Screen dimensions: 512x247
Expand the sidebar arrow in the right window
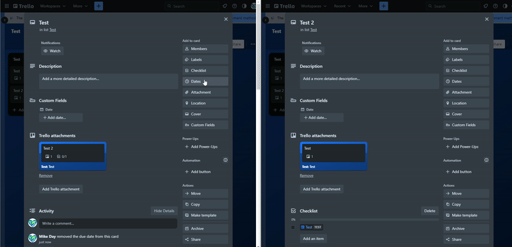point(266,20)
